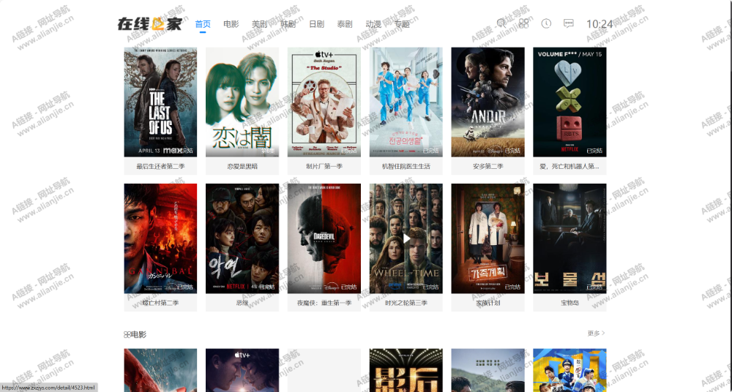Play button on 时光之轮第三季 poster
The height and width of the screenshot is (392, 732).
406,239
